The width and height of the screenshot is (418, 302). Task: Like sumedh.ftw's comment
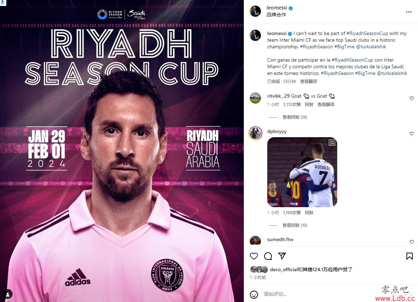tap(412, 242)
